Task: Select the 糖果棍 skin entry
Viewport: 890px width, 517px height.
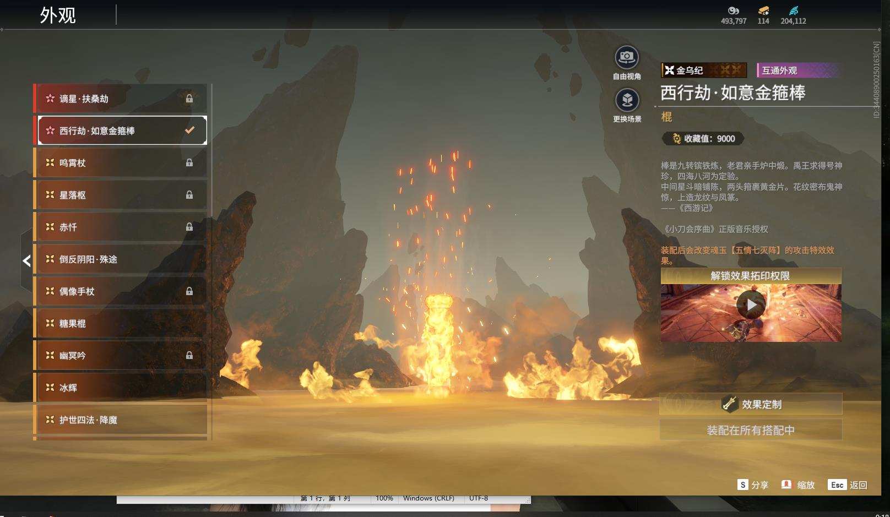Action: 120,323
